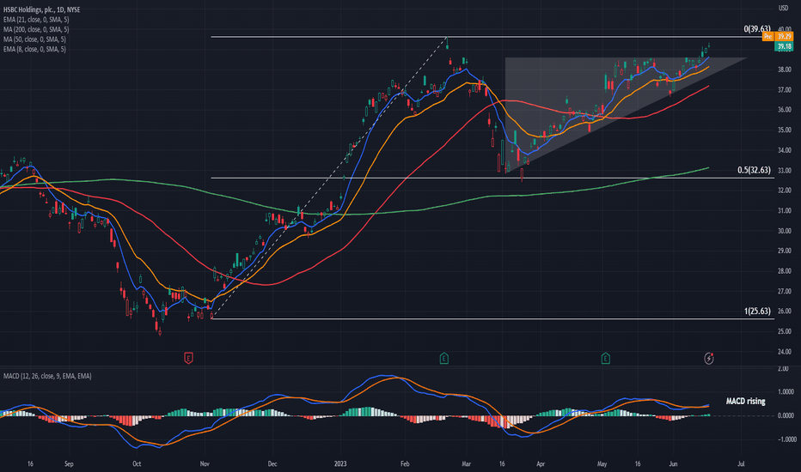The height and width of the screenshot is (472, 801).
Task: Click the orange Pre pre-market label
Action: [767, 37]
